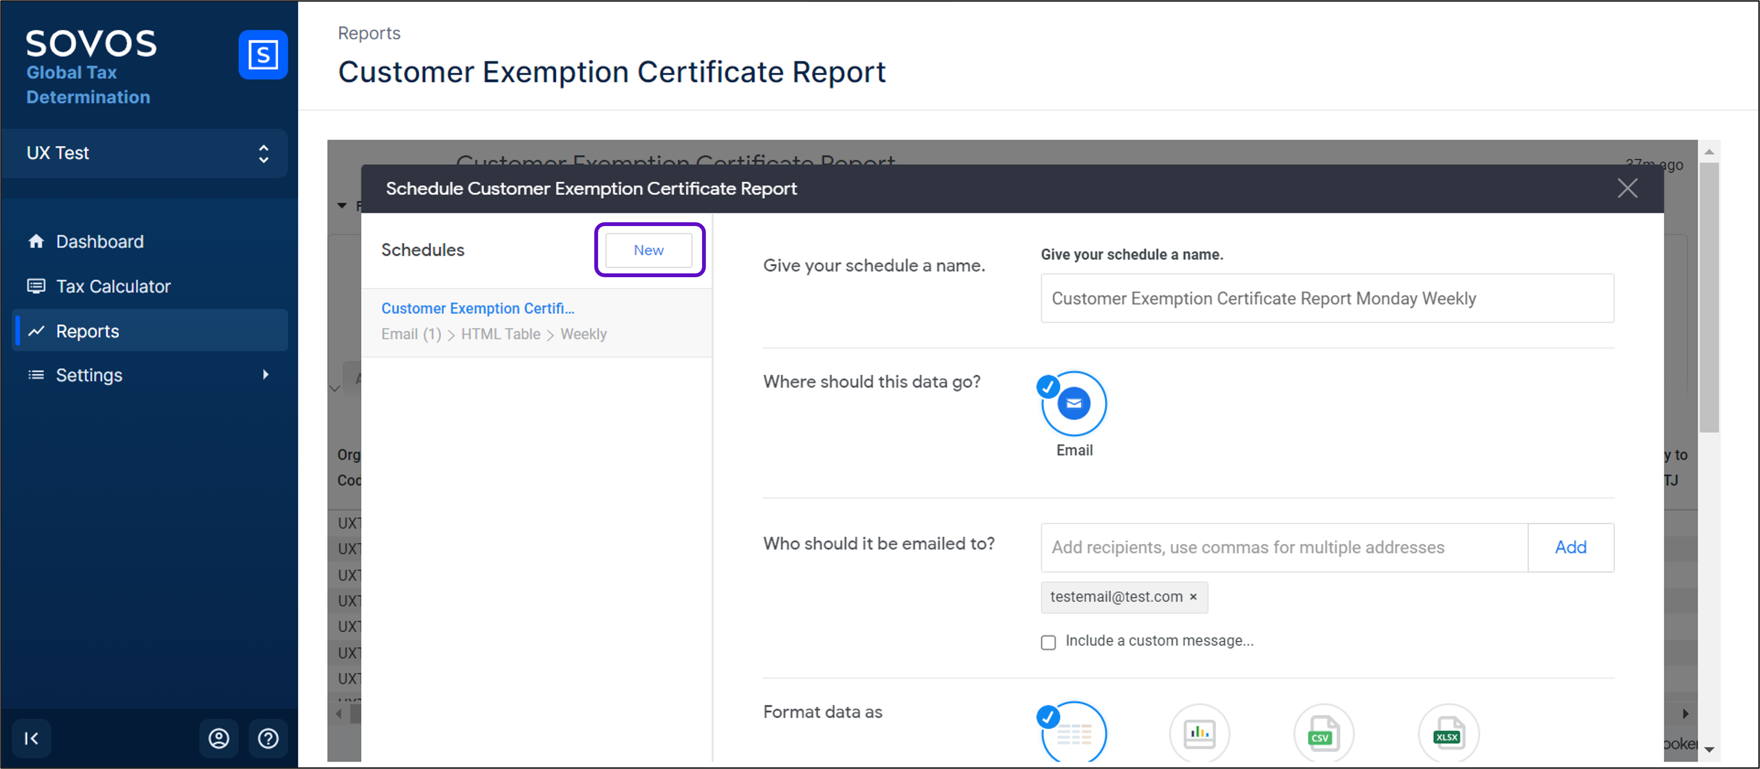Go to Dashboard in sidebar
Screen dimensions: 1760x769
[x=99, y=242]
